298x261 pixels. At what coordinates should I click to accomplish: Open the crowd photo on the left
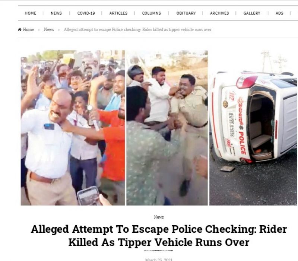pos(73,128)
